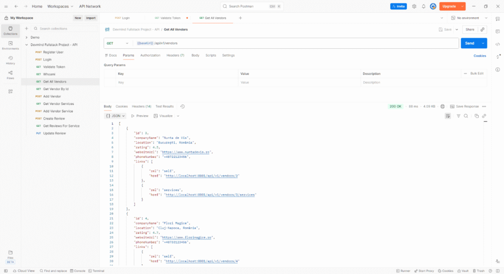Open the Cookies link near Send
504x274 pixels.
pyautogui.click(x=479, y=56)
